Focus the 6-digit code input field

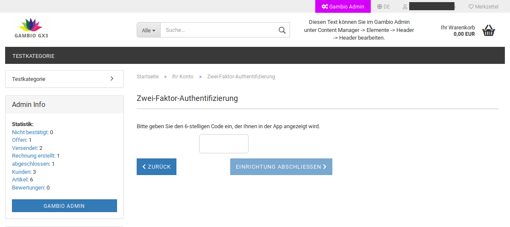click(223, 144)
